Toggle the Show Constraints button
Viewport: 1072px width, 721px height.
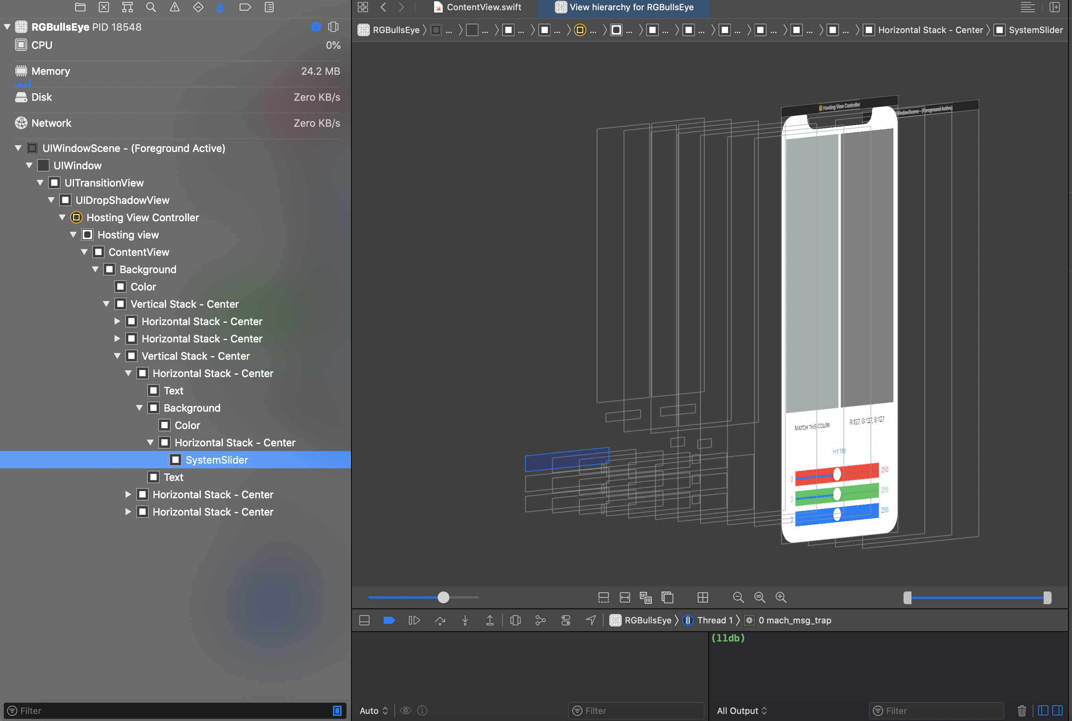(625, 597)
